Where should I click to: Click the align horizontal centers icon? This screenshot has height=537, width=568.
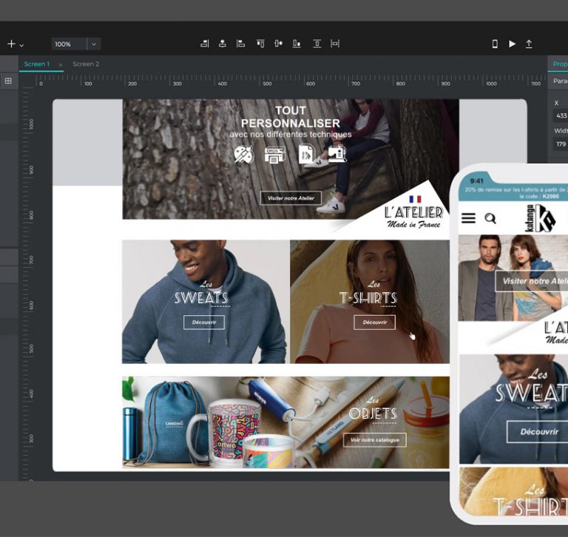(223, 44)
